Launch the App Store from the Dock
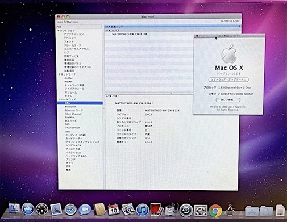This screenshot has width=287, height=222. (x=28, y=209)
